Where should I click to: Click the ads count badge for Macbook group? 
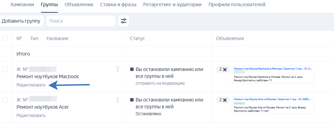[x=223, y=69]
